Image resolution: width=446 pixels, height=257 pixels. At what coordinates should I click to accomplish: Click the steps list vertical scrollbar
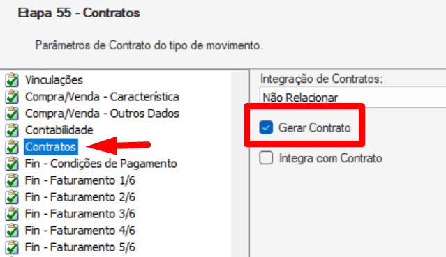(x=239, y=164)
